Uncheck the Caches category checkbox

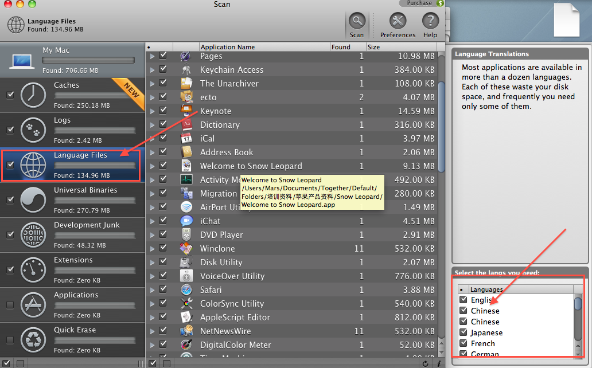point(10,95)
